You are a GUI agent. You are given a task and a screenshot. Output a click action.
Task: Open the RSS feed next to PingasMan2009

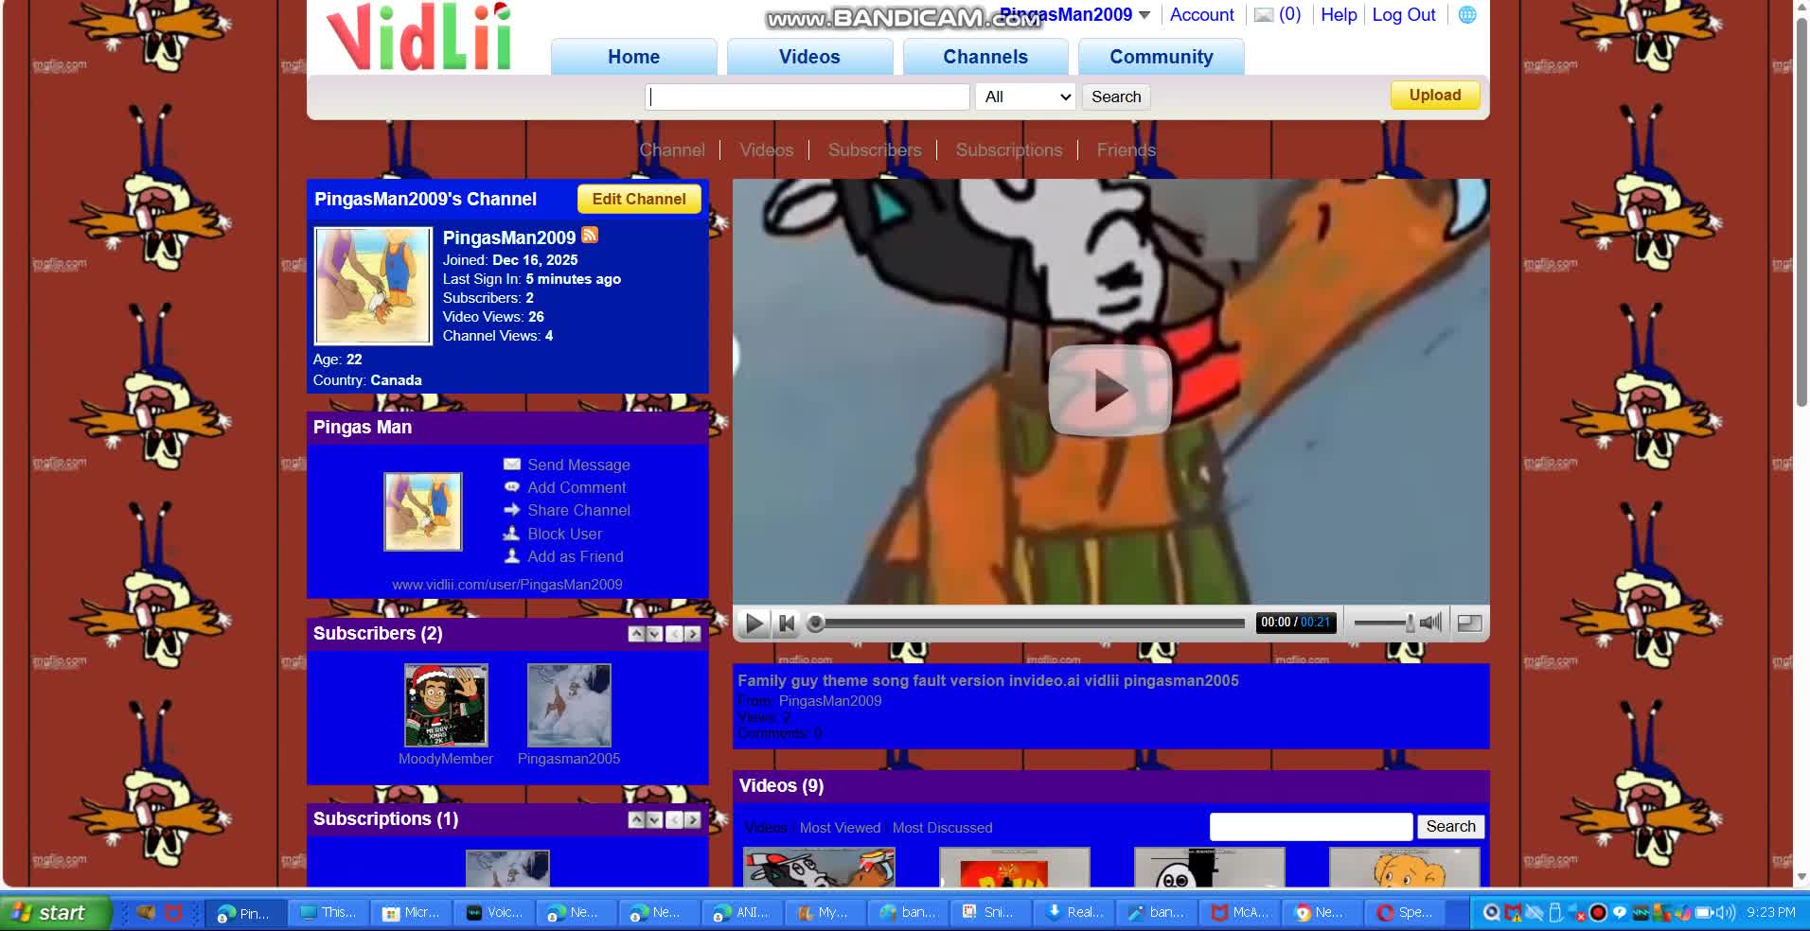(x=590, y=236)
